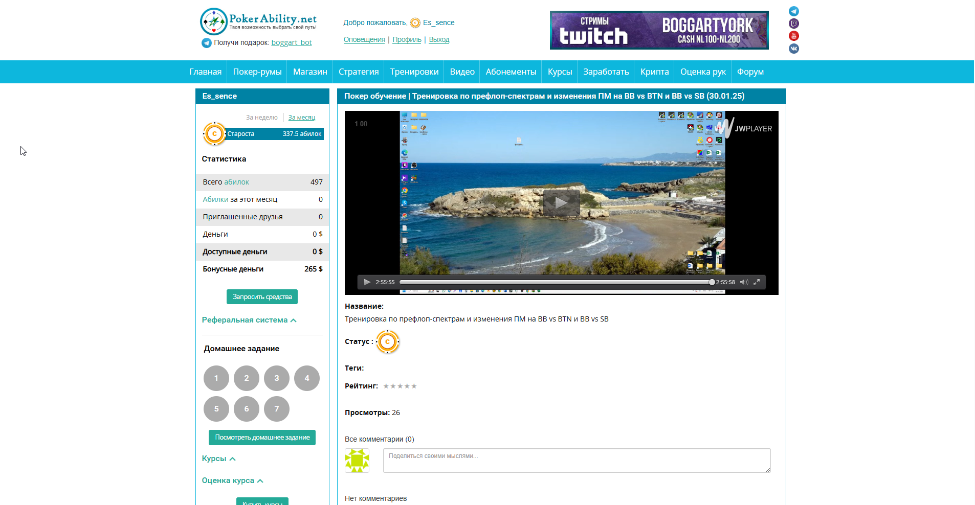Open the 'Тренировки' menu item
Image resolution: width=975 pixels, height=505 pixels.
tap(414, 72)
